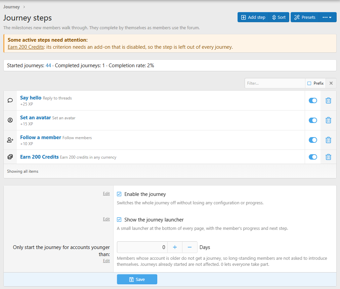Click the account age days number field

[x=142, y=247]
